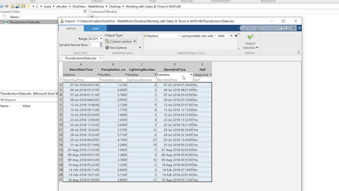Viewport: 339px width, 191px height.
Task: Switch to the VIEW tab
Action: pos(95,29)
